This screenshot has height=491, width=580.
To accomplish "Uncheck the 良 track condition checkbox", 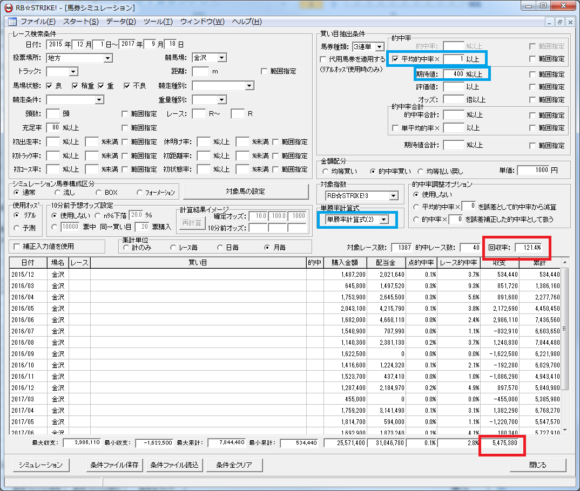I will tap(49, 86).
